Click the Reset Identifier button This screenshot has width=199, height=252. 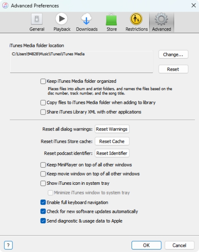[x=112, y=153]
